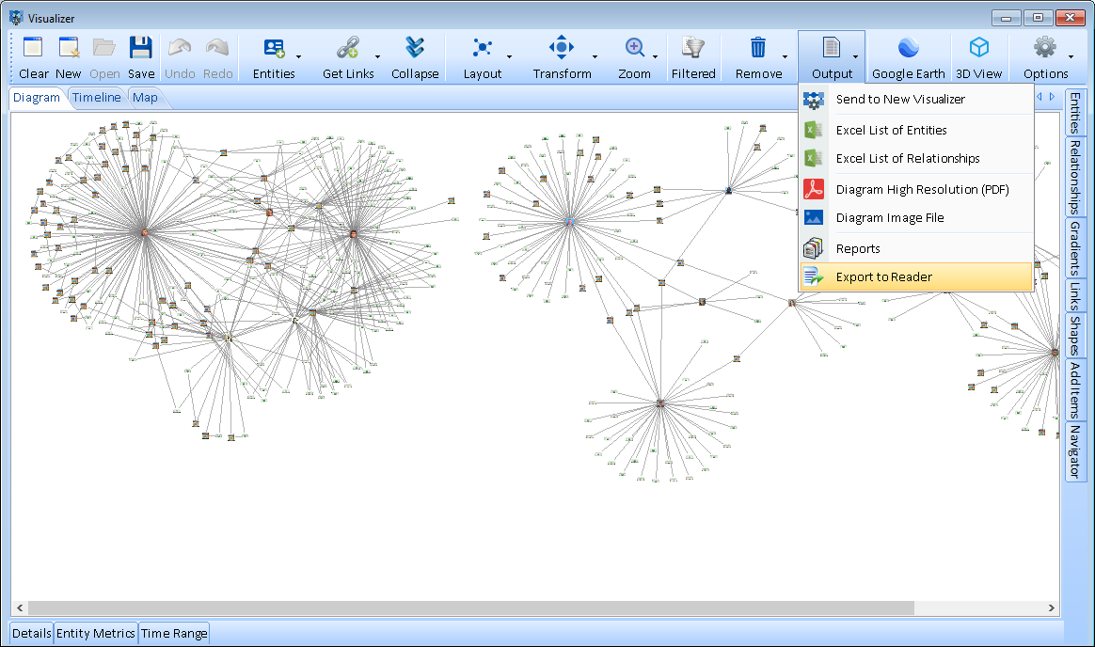
Task: Open the Entities tool icon
Action: tap(274, 47)
